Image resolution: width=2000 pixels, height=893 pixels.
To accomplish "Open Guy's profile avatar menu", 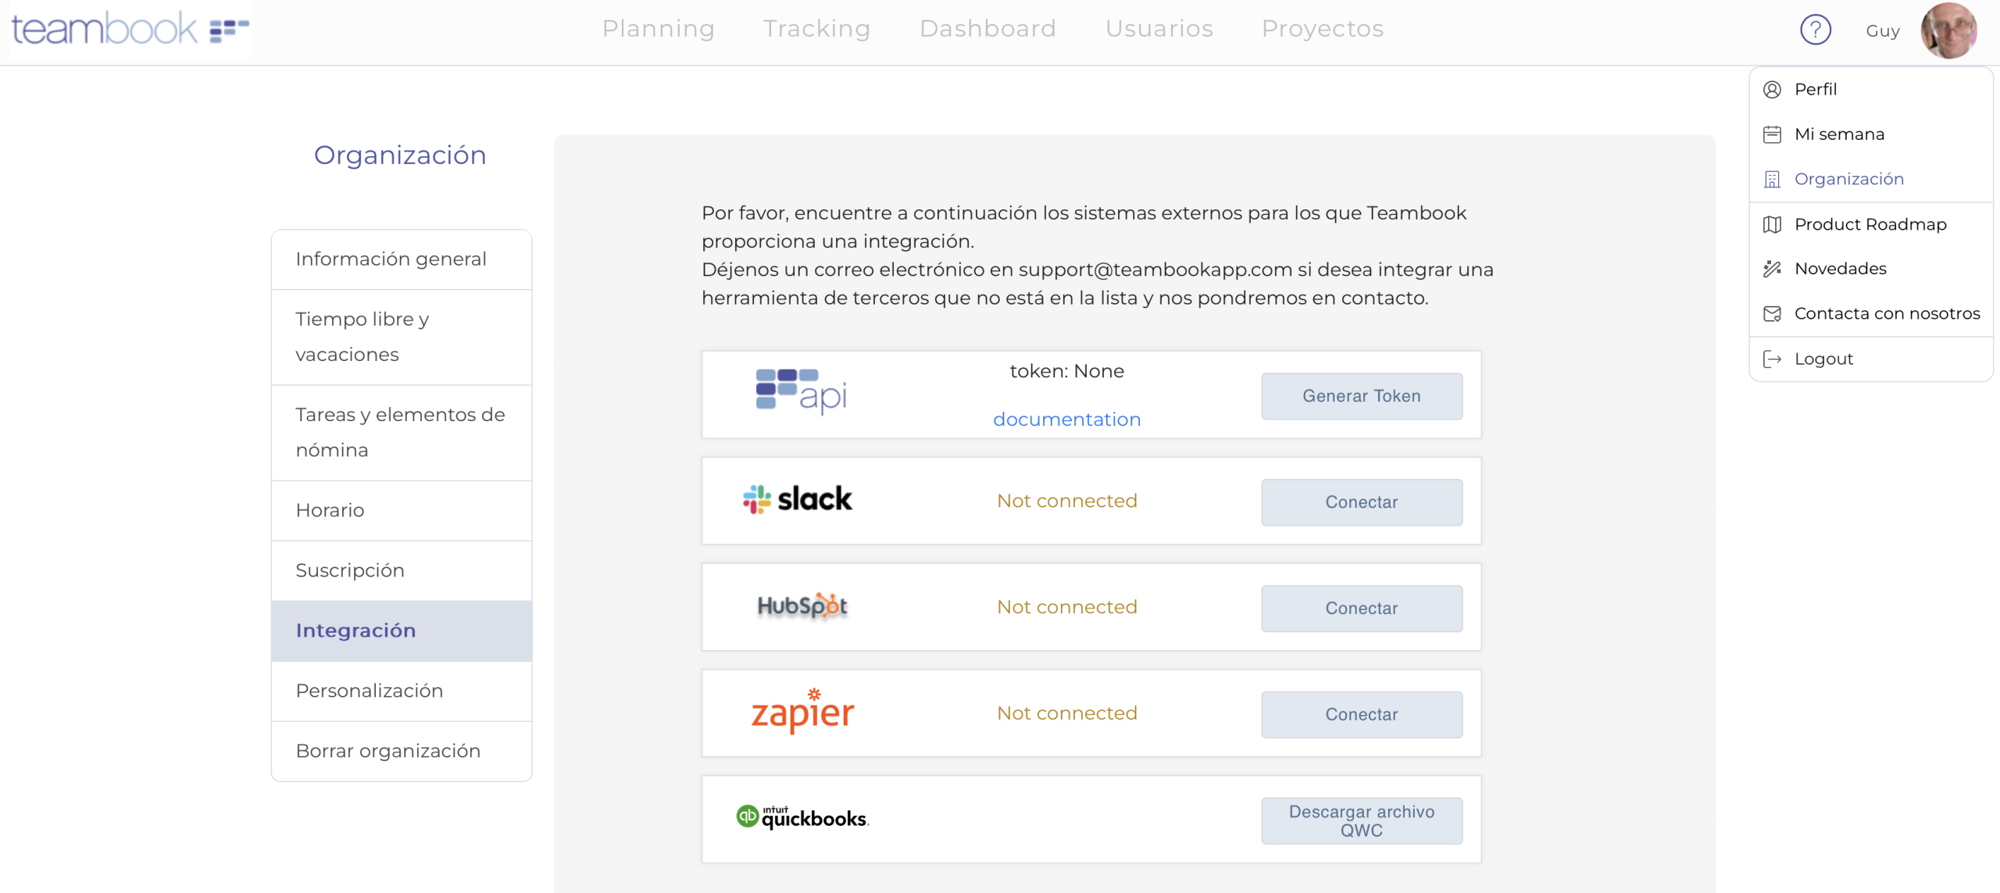I will [x=1948, y=31].
